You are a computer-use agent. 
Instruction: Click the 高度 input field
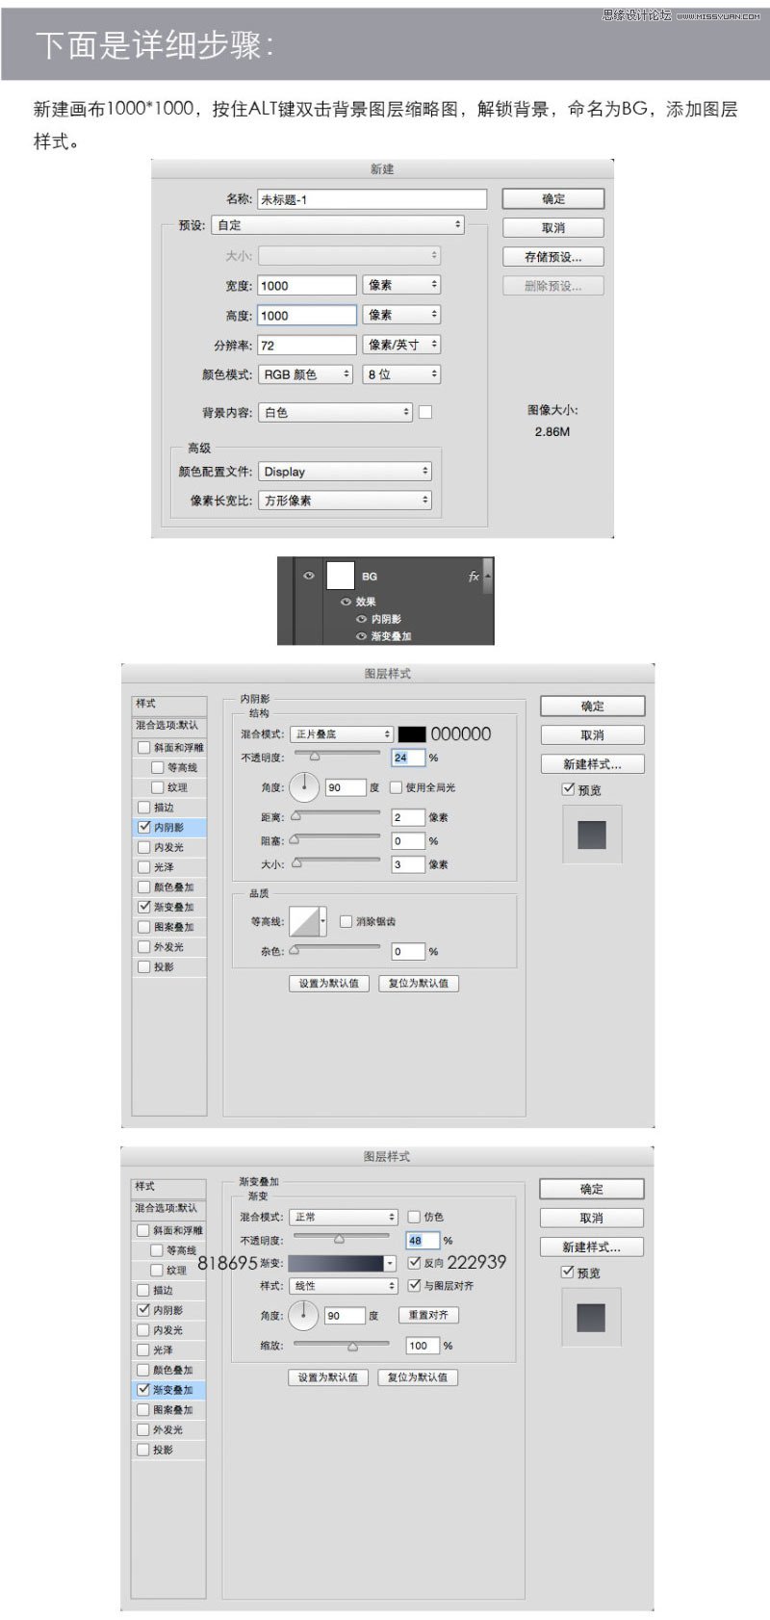[307, 315]
